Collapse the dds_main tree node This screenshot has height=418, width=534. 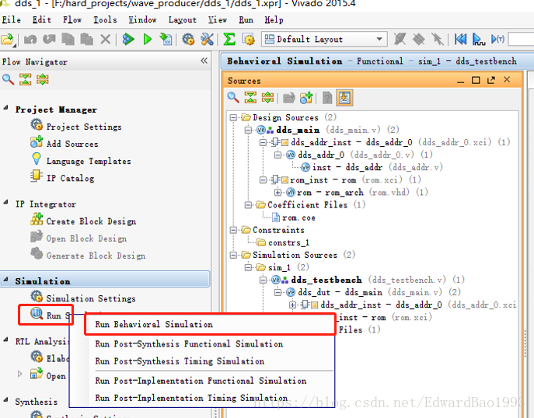tap(248, 130)
